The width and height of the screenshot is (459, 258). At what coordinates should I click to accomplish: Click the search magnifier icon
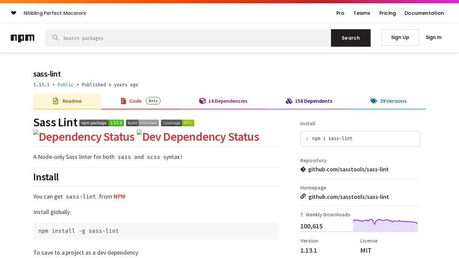(55, 38)
